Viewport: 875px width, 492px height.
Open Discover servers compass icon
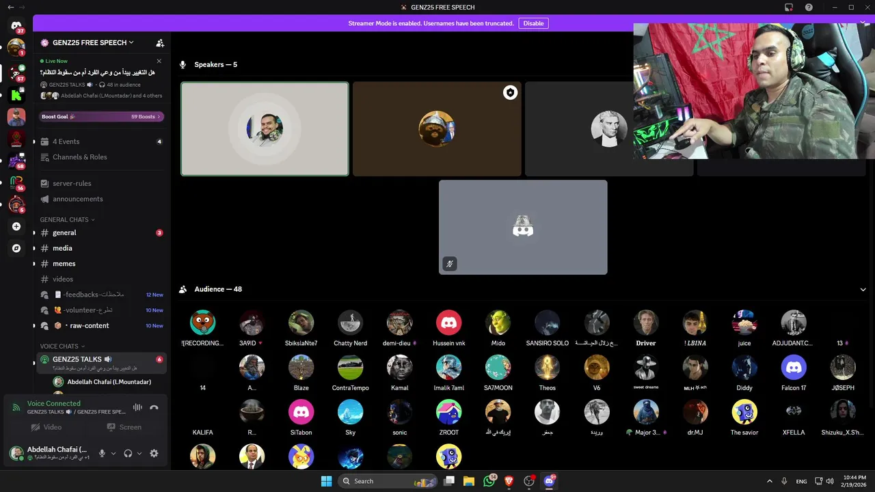pos(16,248)
